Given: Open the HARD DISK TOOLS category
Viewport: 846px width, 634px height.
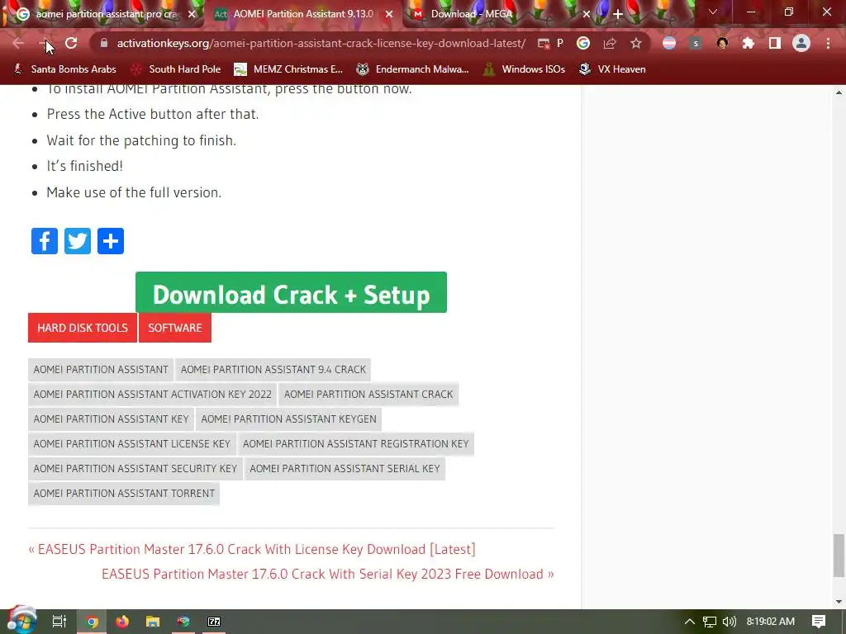Looking at the screenshot, I should tap(83, 328).
